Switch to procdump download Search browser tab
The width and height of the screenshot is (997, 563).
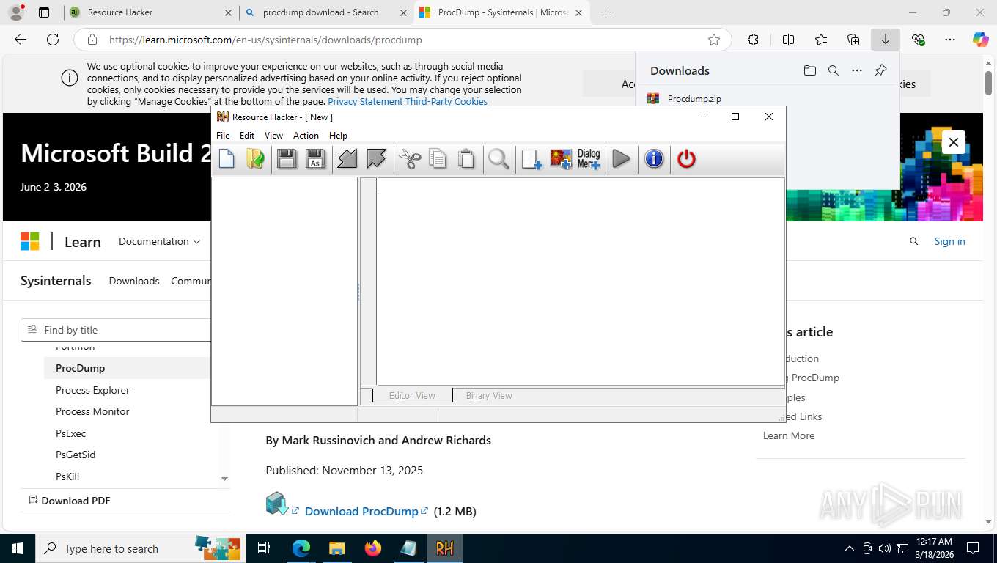click(x=325, y=12)
